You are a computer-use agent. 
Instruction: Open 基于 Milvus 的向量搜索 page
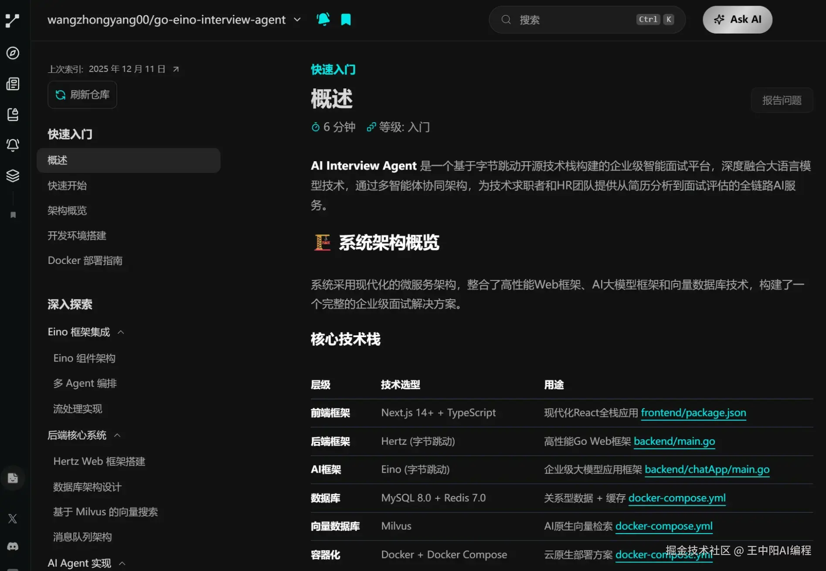(105, 512)
